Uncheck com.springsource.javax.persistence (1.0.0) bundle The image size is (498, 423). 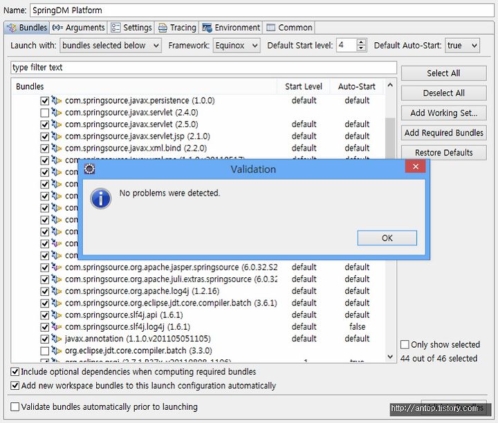(x=45, y=101)
